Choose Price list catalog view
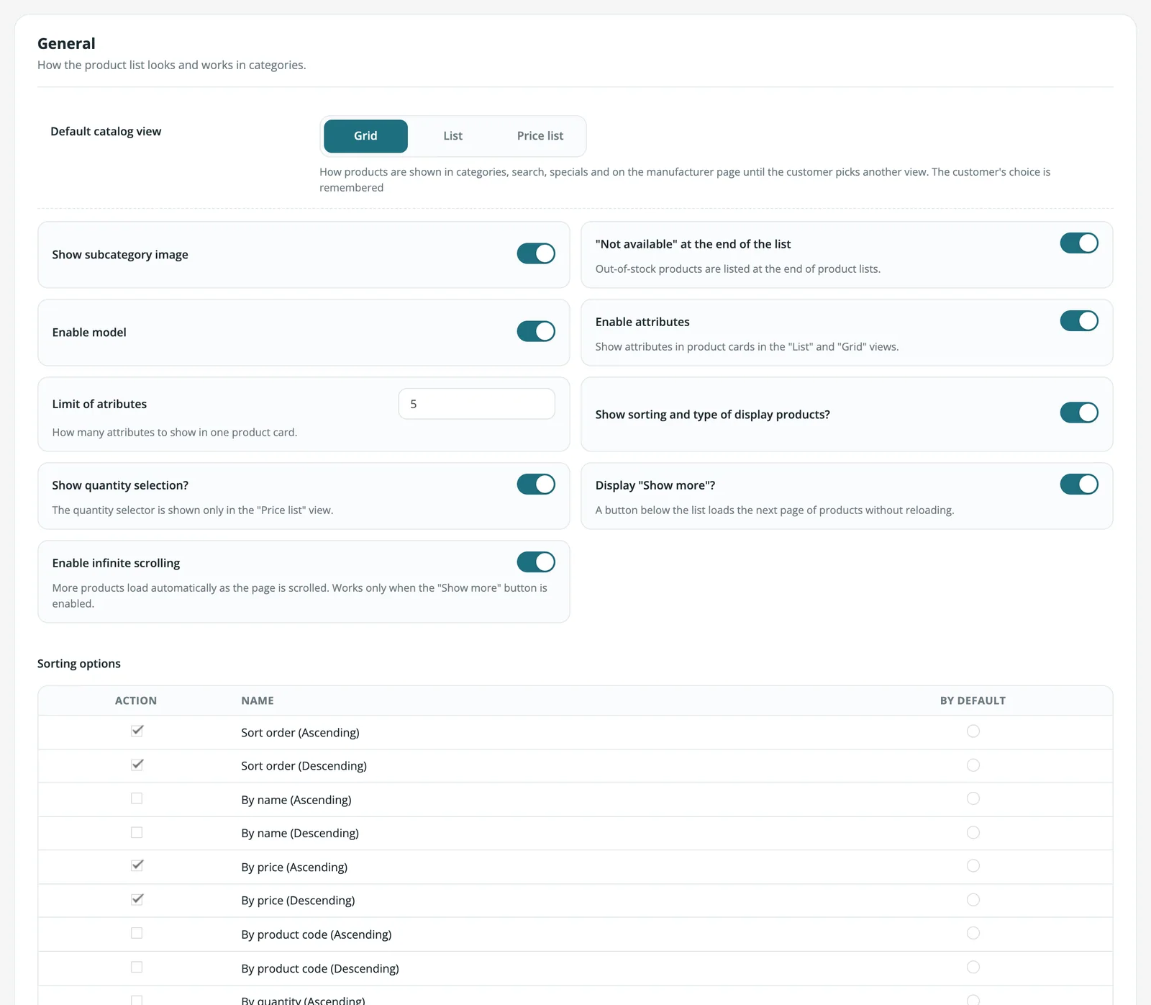This screenshot has width=1151, height=1005. [x=540, y=136]
